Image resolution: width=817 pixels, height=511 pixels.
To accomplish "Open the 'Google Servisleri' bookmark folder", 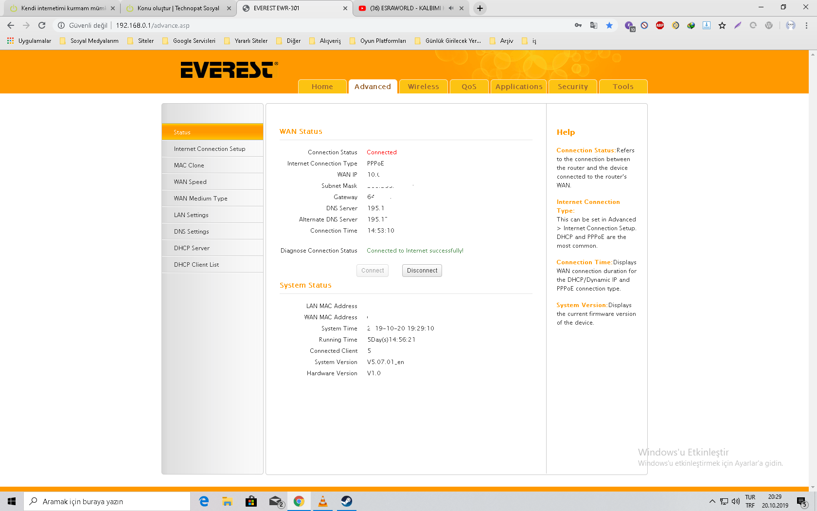I will (x=189, y=41).
